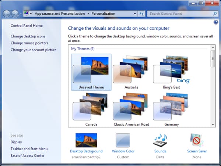221x166 pixels.
Task: Select the Australia theme
Action: pyautogui.click(x=131, y=72)
